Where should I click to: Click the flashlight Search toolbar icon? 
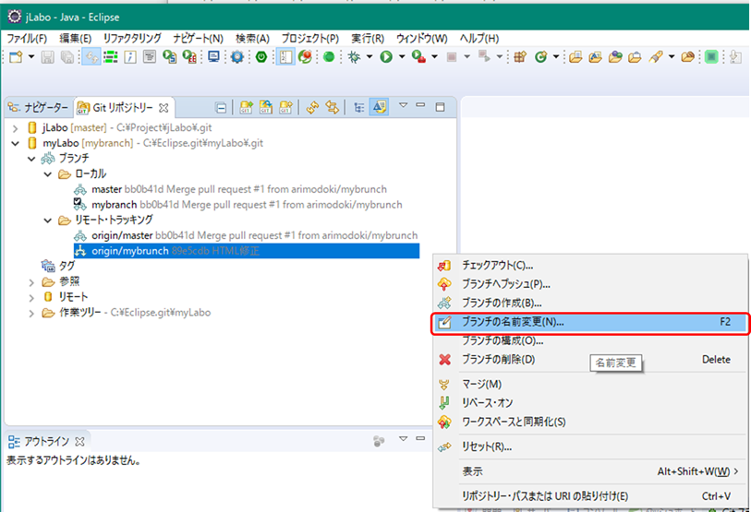[x=656, y=57]
